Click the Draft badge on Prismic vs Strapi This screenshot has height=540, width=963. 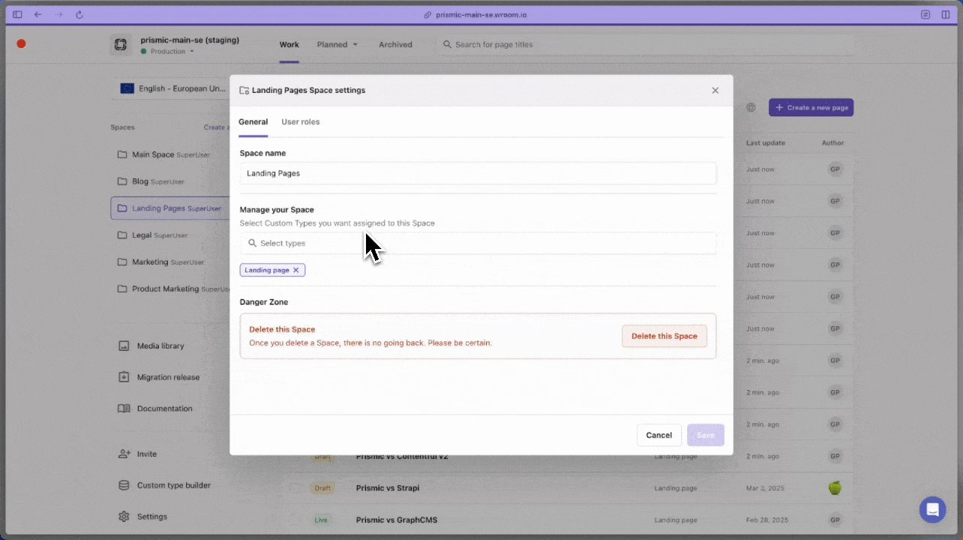[x=322, y=488]
